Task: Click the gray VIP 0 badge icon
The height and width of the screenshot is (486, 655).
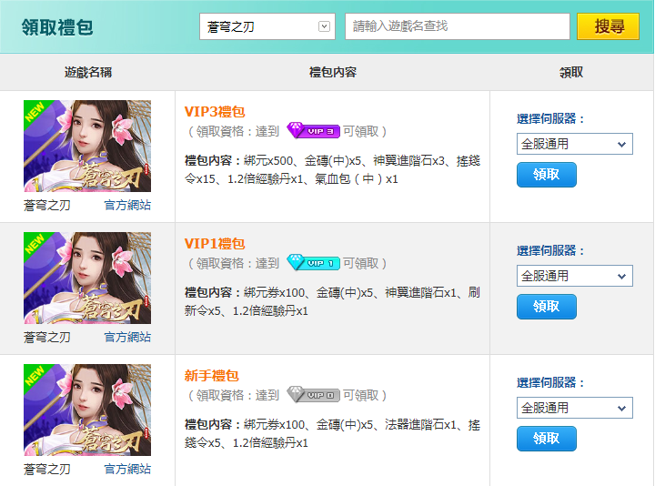Action: (313, 395)
